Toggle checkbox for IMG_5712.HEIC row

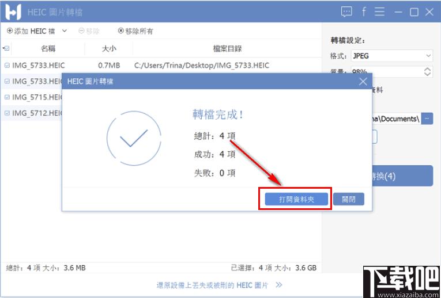tap(7, 113)
